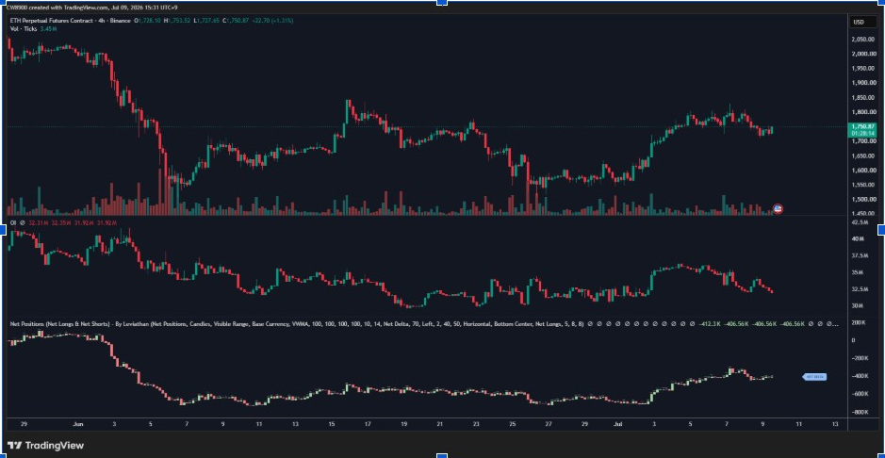885x458 pixels.
Task: Click the Vol · Ticks indicator legend
Action: [x=24, y=27]
